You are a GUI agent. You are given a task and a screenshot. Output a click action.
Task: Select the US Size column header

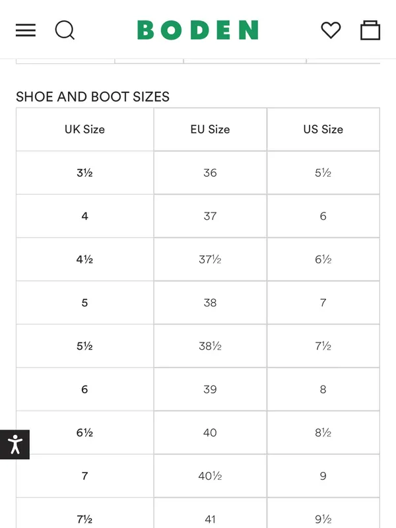coord(323,129)
